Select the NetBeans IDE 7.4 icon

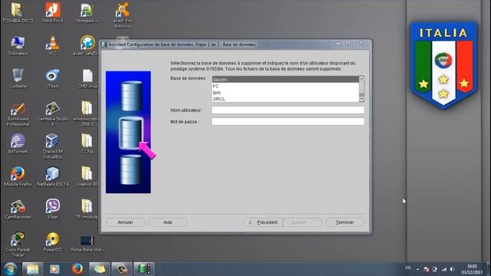coord(53,176)
